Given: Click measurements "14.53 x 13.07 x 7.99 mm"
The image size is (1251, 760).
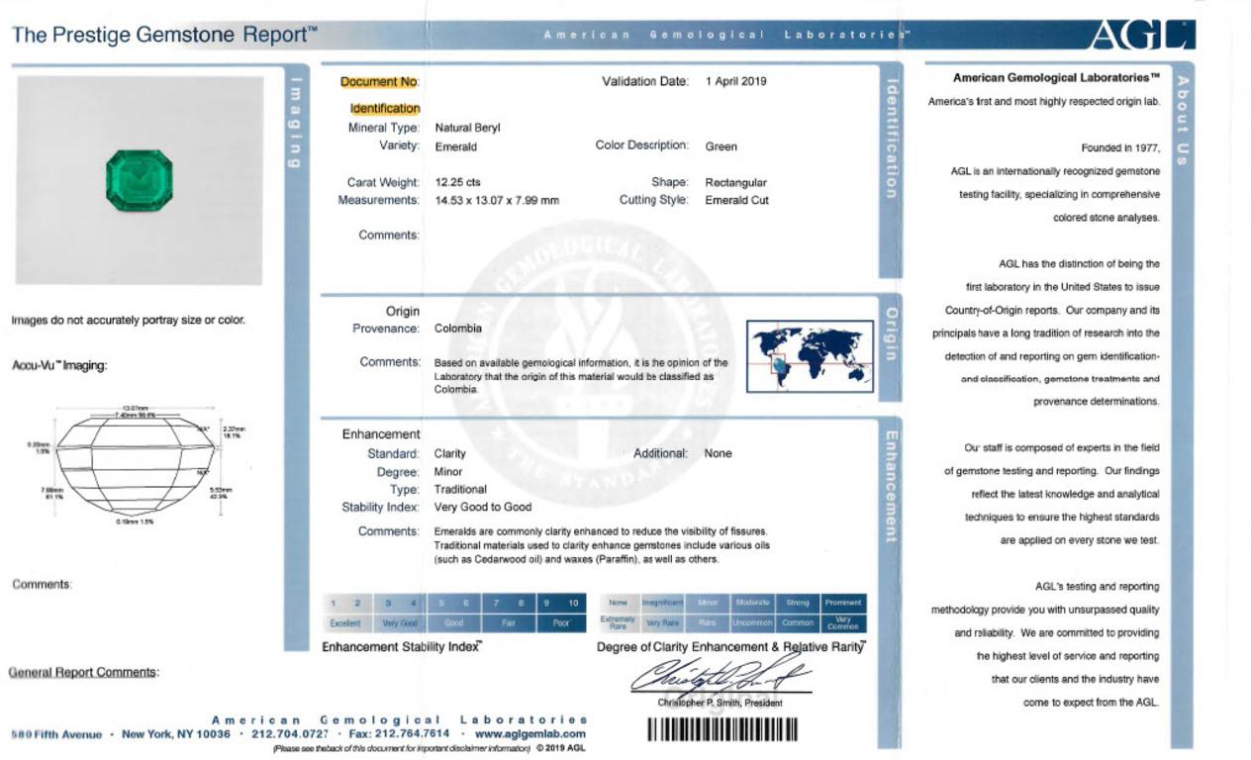Looking at the screenshot, I should coord(497,200).
